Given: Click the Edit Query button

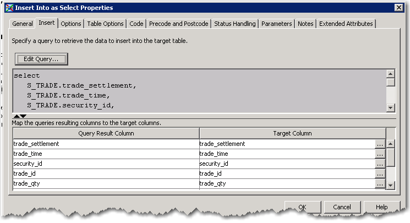Looking at the screenshot, I should pyautogui.click(x=41, y=58).
